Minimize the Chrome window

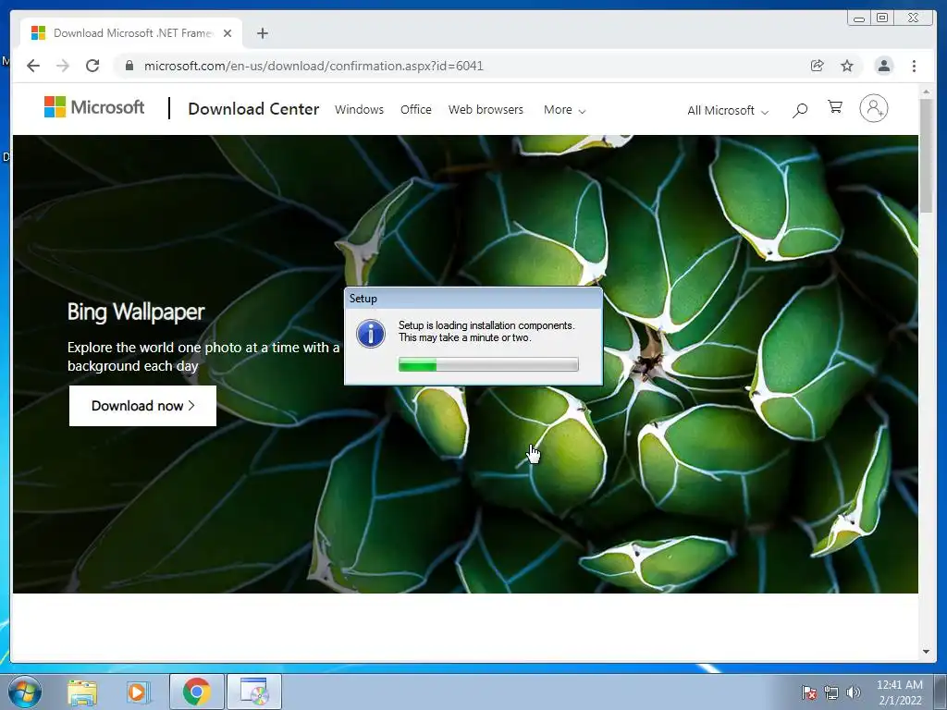[x=859, y=18]
